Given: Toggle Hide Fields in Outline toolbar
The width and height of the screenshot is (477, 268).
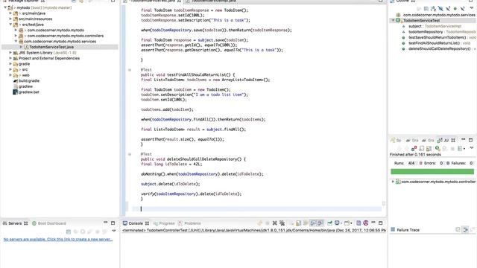Looking at the screenshot, I should point(440,8).
